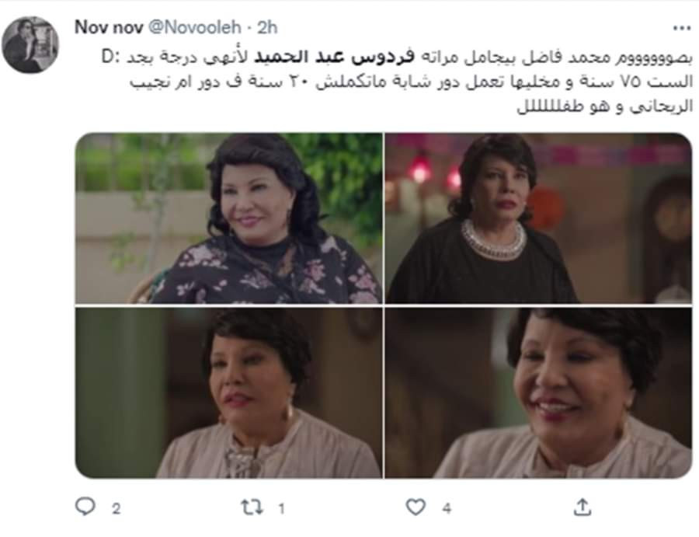Like the tweet with the heart icon
This screenshot has height=537, width=699.
point(416,507)
